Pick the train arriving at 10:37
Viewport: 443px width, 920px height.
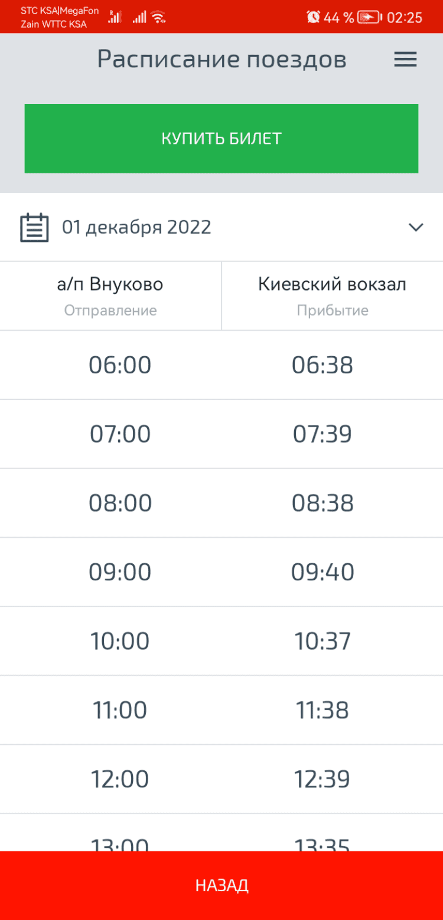[x=323, y=641]
